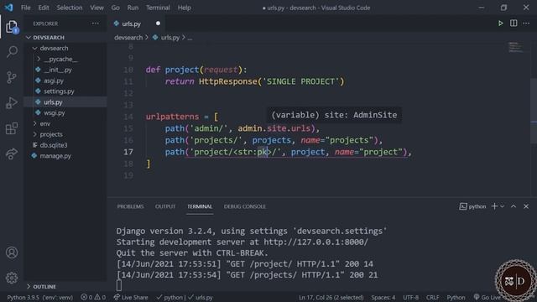This screenshot has width=537, height=302.
Task: Switch to the OUTPUT tab
Action: (x=165, y=206)
